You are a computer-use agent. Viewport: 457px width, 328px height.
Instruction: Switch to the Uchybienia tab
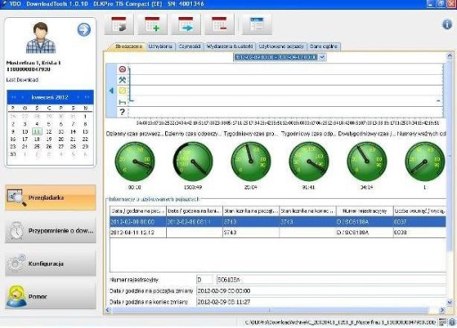(x=161, y=46)
